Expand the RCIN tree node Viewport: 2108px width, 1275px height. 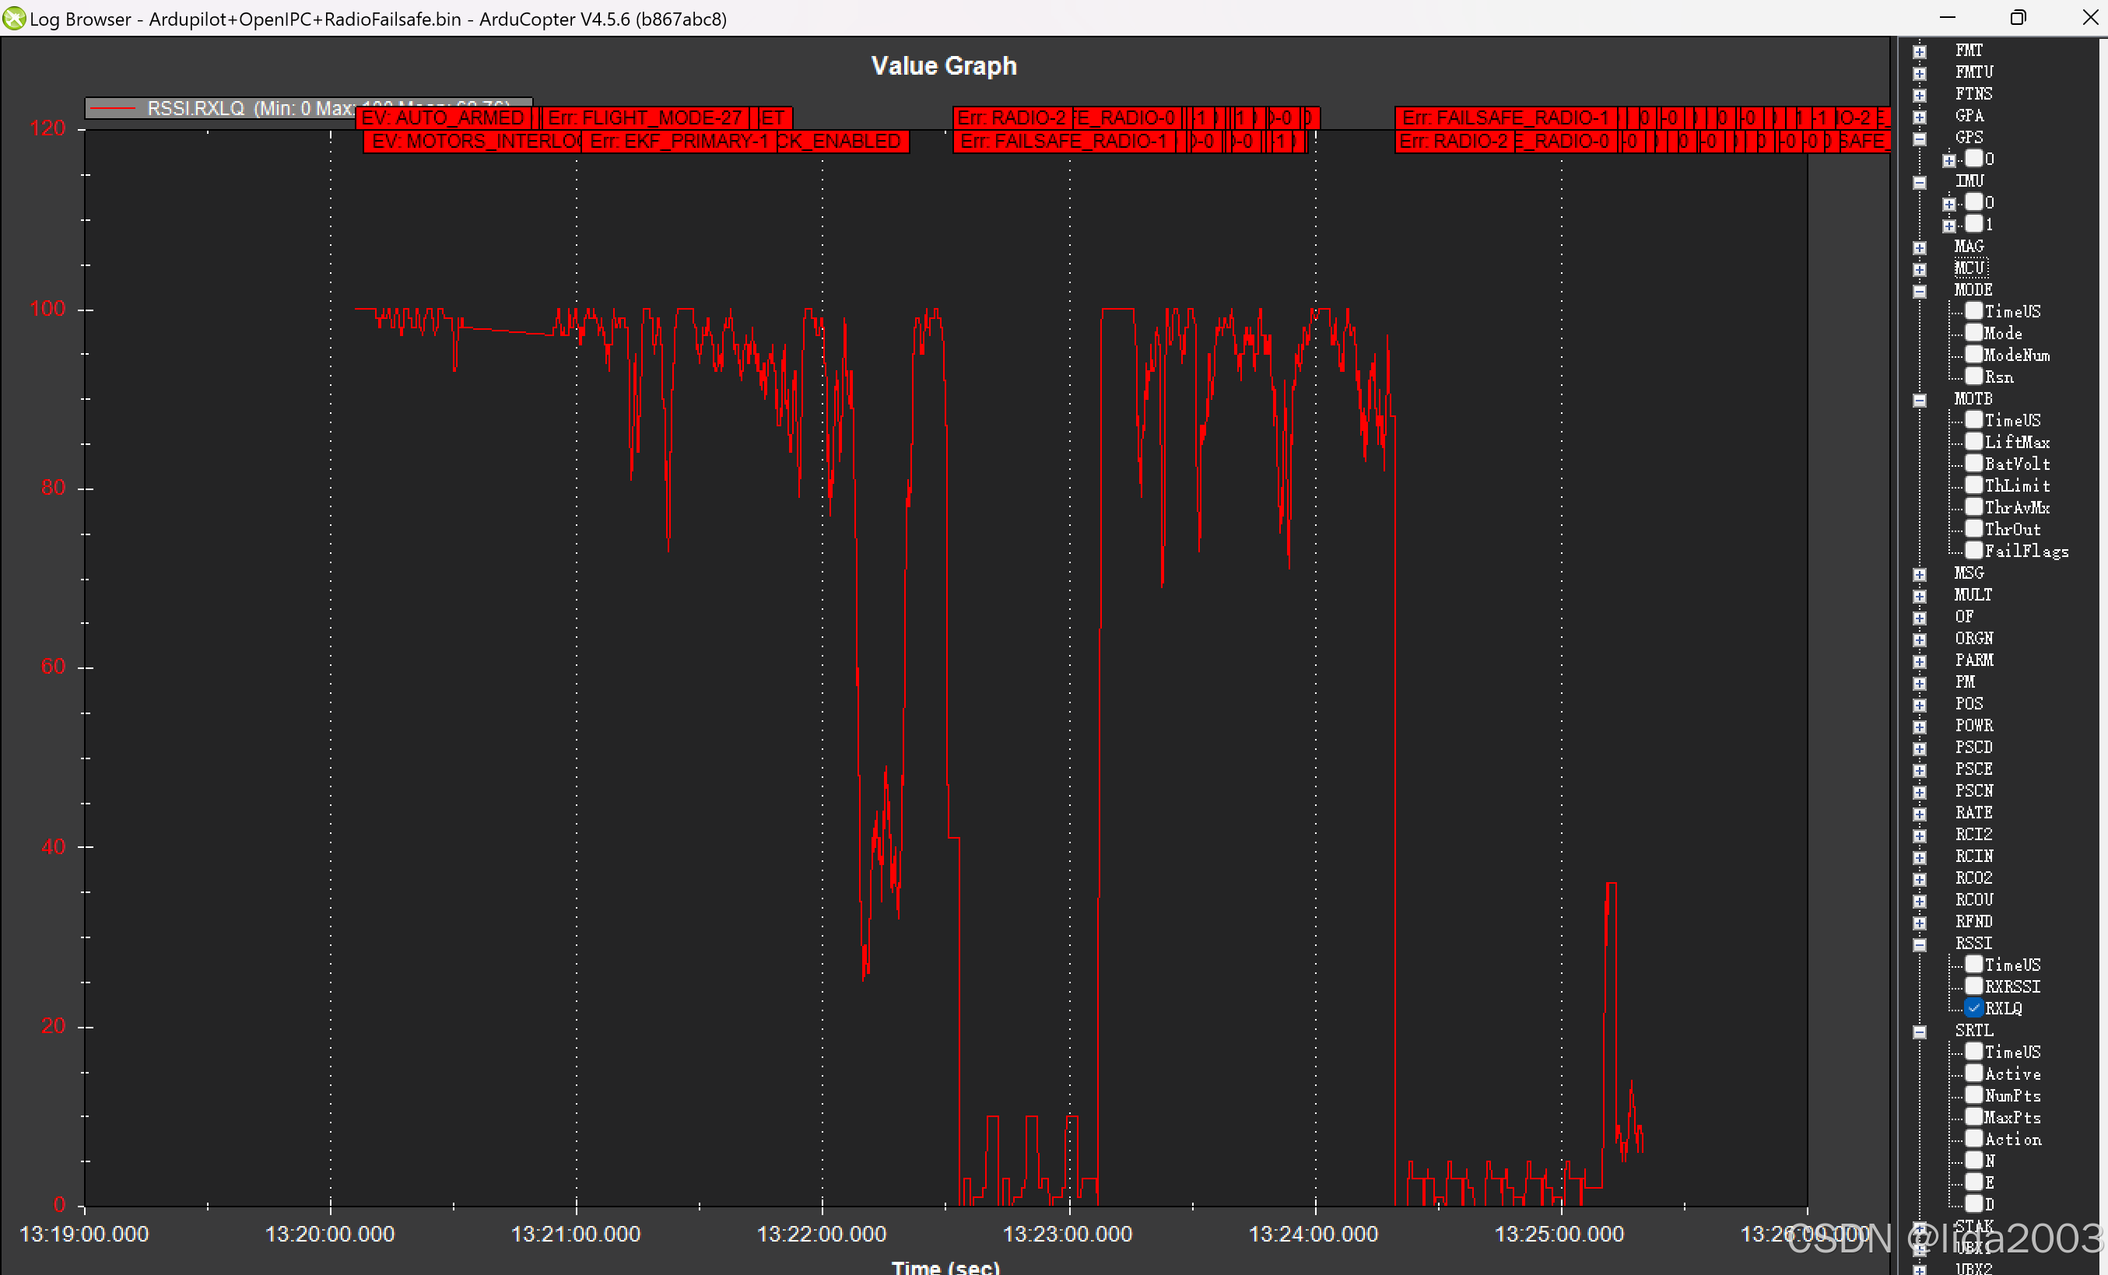1920,856
